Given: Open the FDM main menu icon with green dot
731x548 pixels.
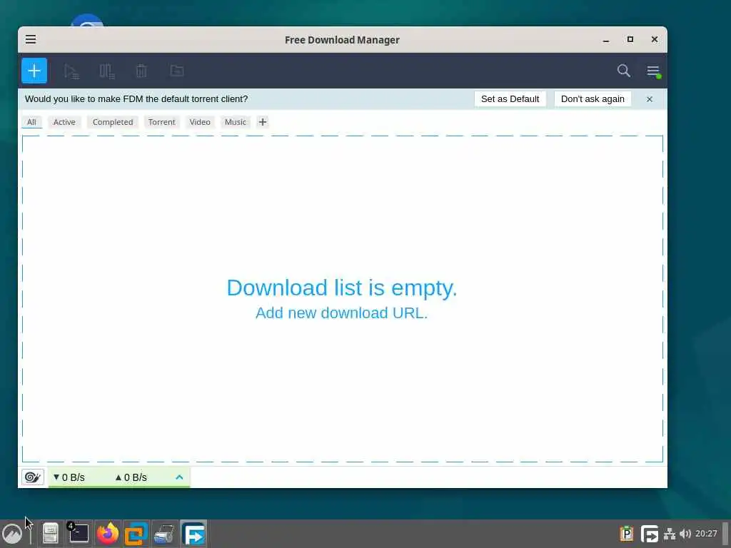Looking at the screenshot, I should 654,71.
